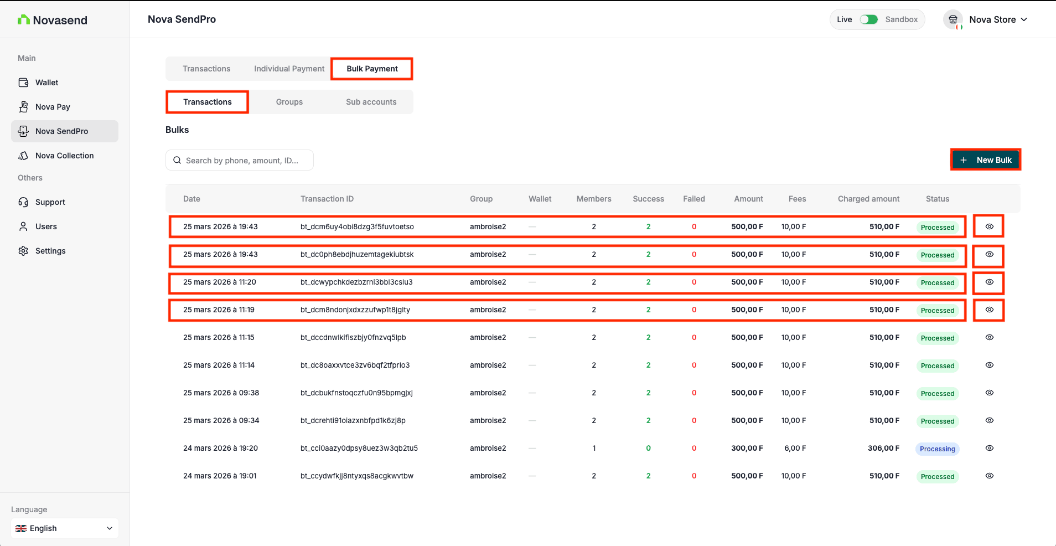Toggle the Live/Sandbox switch
Image resolution: width=1056 pixels, height=546 pixels.
(868, 19)
